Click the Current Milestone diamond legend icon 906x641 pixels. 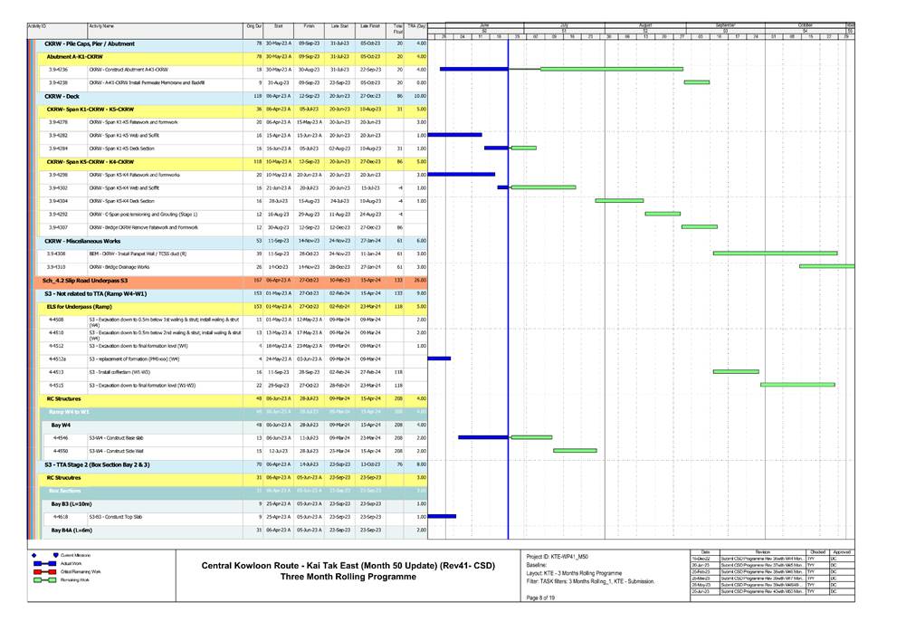[33, 554]
